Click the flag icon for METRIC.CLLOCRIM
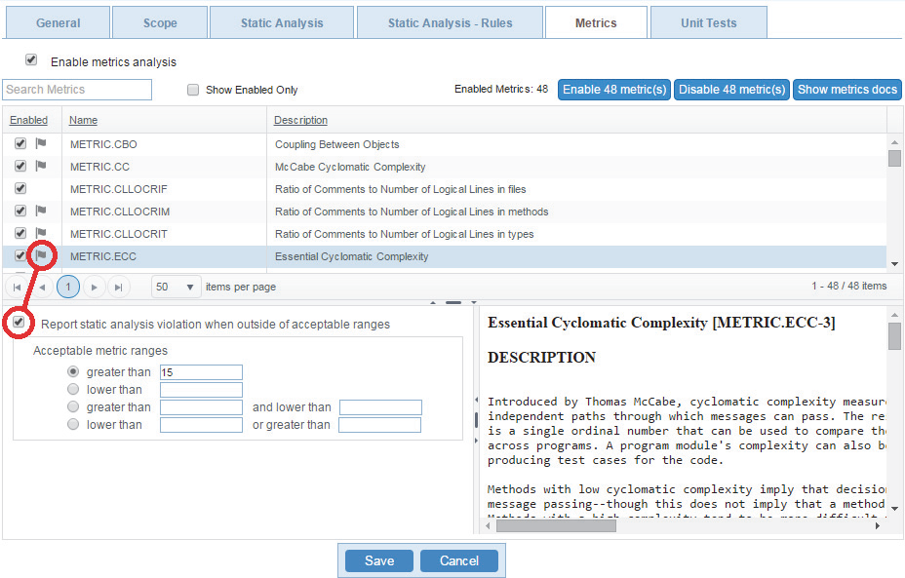Screen dimensions: 905x578 (40, 211)
